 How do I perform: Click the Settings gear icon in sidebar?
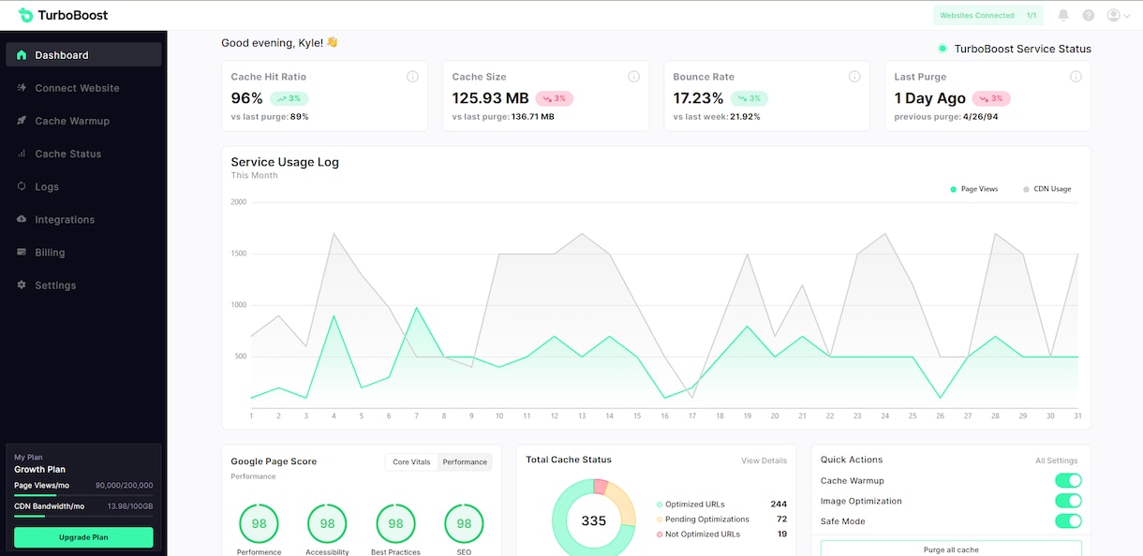22,285
